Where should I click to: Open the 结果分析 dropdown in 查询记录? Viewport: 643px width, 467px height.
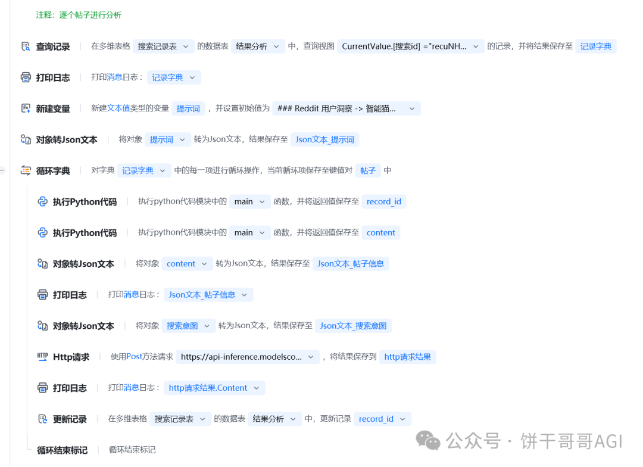pyautogui.click(x=258, y=46)
